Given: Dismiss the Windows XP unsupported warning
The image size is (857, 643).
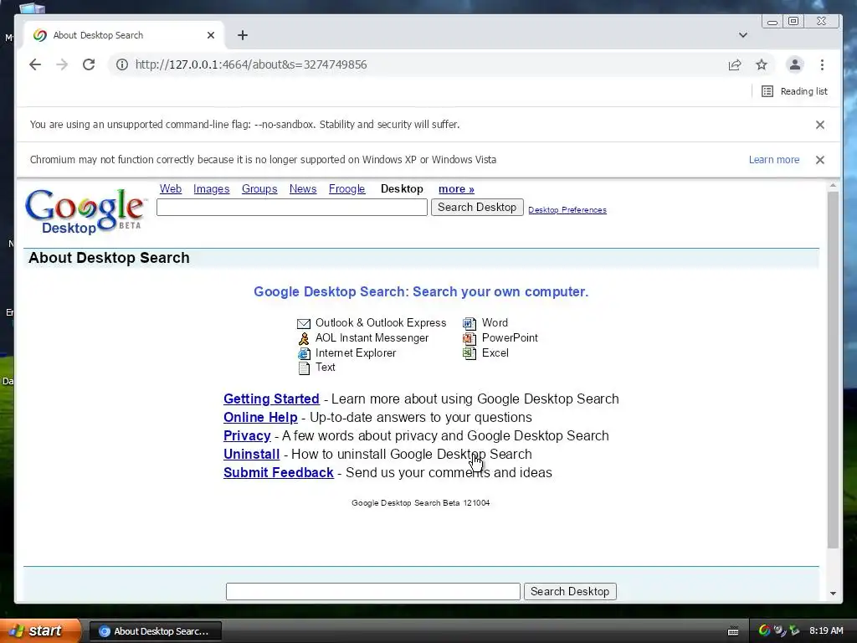Looking at the screenshot, I should pyautogui.click(x=820, y=160).
